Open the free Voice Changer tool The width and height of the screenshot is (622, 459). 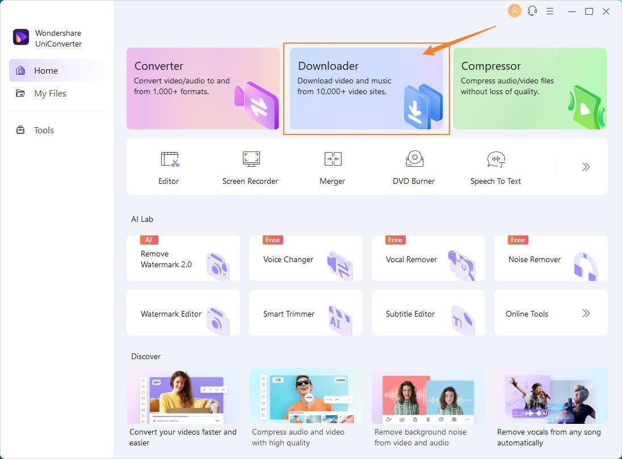305,259
